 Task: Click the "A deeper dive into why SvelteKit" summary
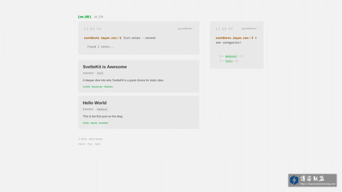pyautogui.click(x=123, y=80)
